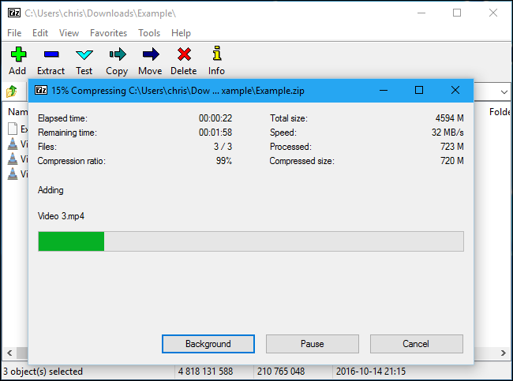Open the Tools menu
Image resolution: width=513 pixels, height=381 pixels.
tap(149, 33)
